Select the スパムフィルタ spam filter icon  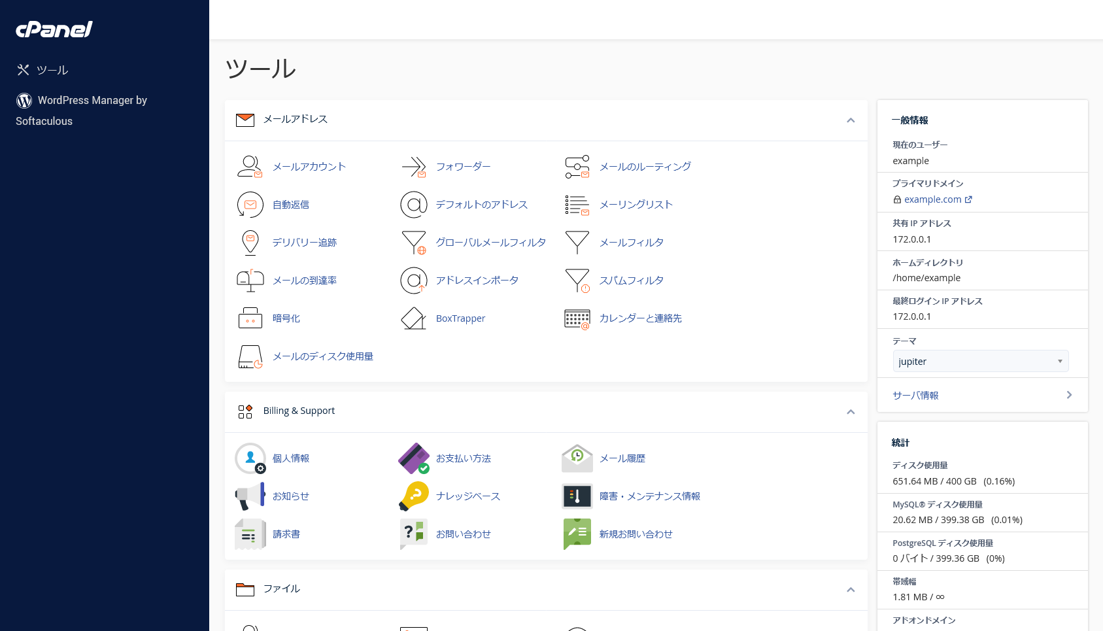[632, 280]
